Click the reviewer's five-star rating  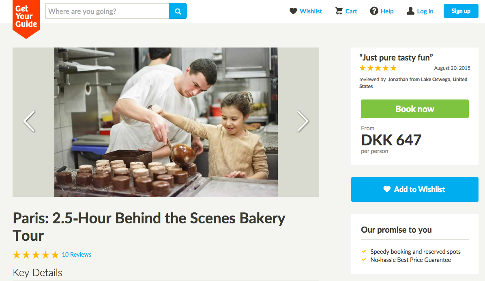coord(378,68)
